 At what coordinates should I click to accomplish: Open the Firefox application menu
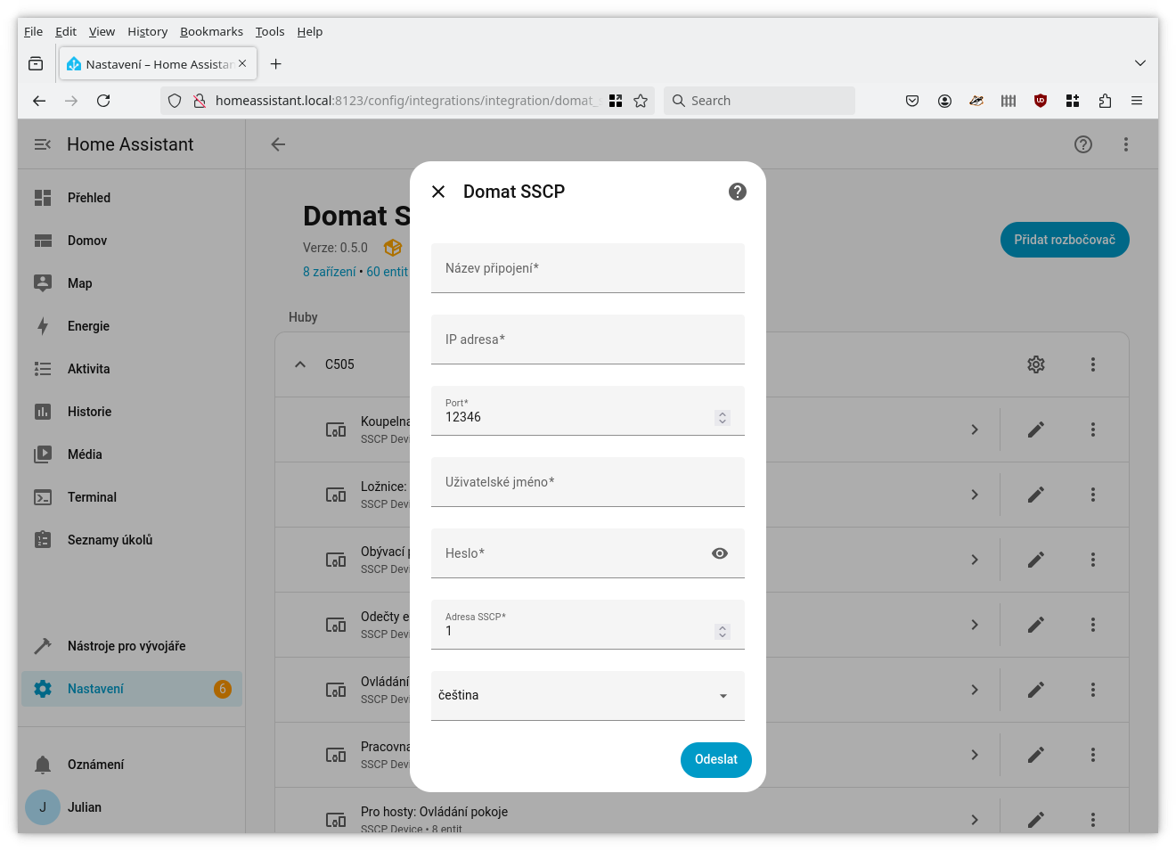pyautogui.click(x=1137, y=101)
